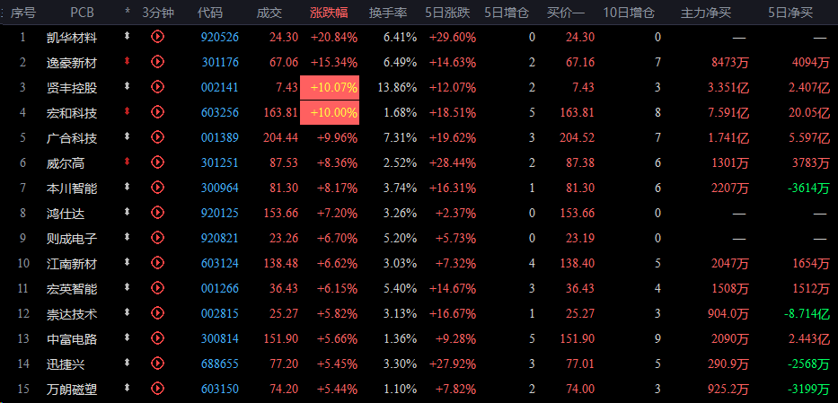Open 3-minute chart icon for 鸿仕达
The image size is (838, 403).
(157, 213)
